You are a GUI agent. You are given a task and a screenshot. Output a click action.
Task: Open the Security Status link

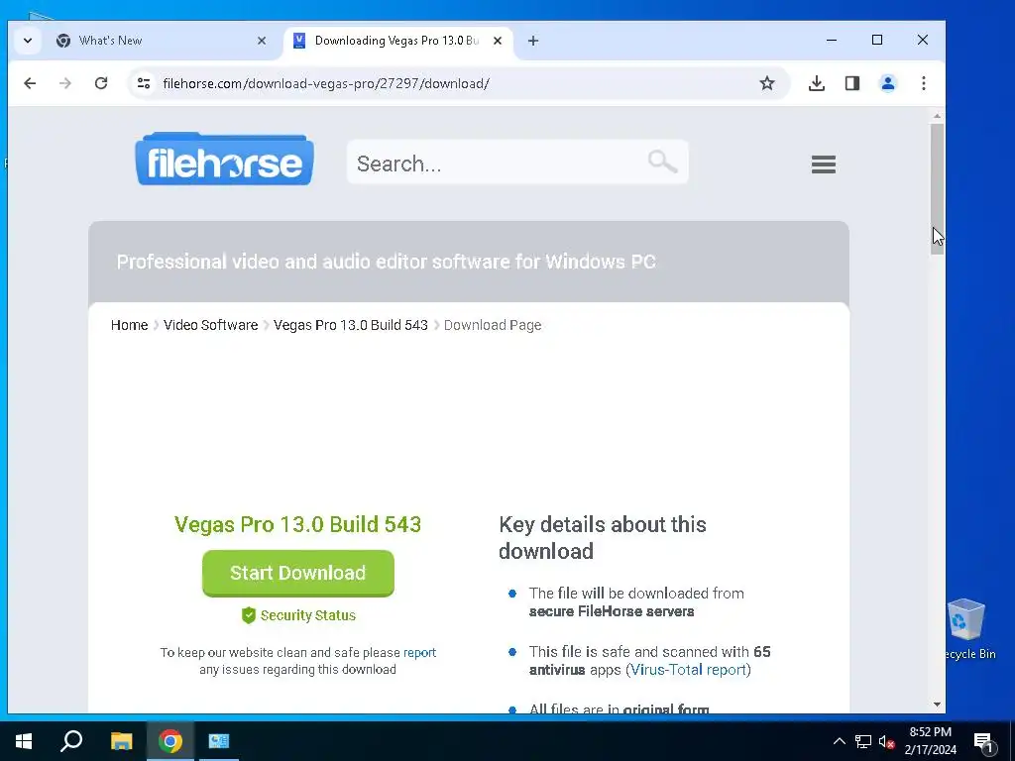pyautogui.click(x=308, y=615)
